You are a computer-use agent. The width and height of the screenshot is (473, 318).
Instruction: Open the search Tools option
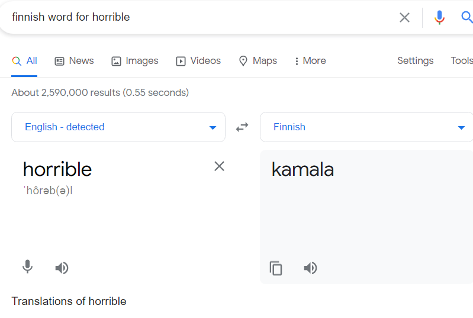pyautogui.click(x=462, y=60)
